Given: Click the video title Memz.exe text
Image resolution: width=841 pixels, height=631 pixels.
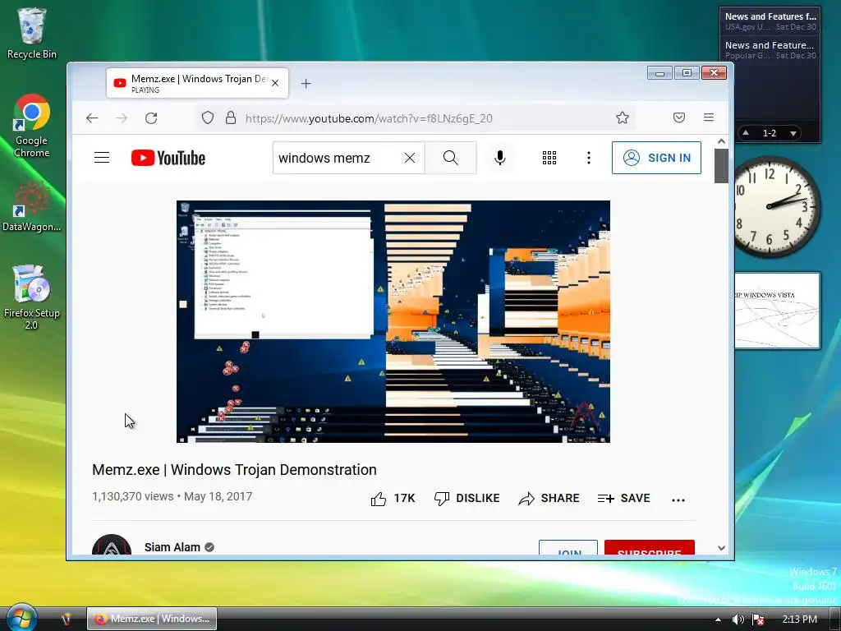Looking at the screenshot, I should click(234, 469).
